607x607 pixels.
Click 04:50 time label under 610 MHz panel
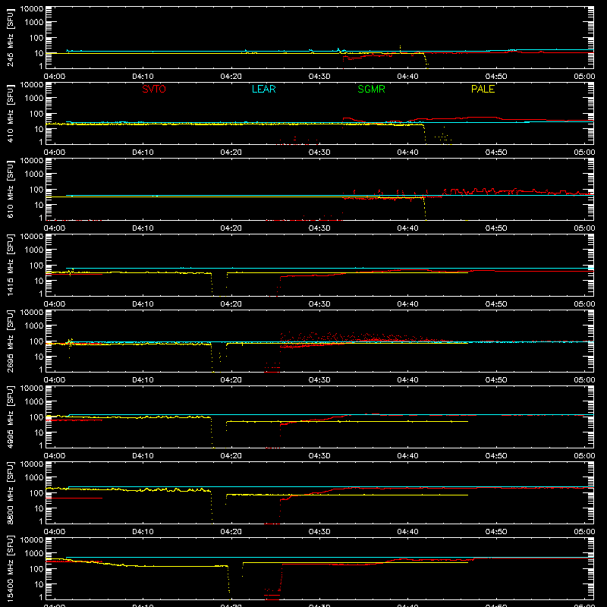coord(496,228)
